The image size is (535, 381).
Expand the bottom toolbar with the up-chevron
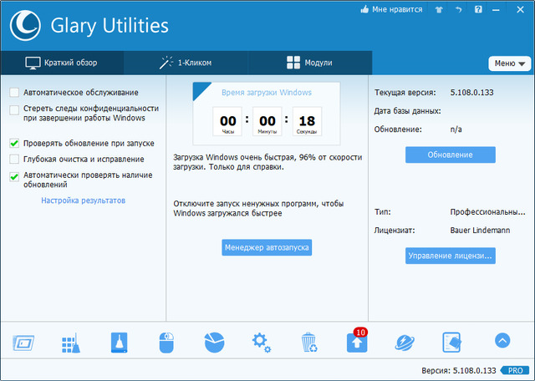[x=502, y=341]
